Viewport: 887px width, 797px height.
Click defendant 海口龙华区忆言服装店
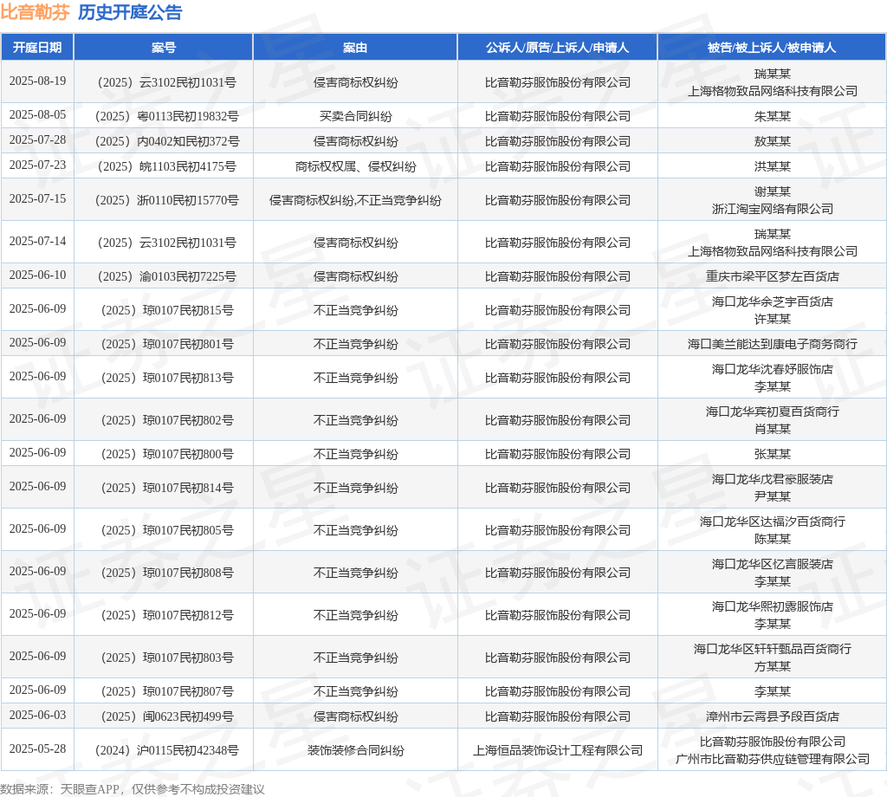[772, 564]
